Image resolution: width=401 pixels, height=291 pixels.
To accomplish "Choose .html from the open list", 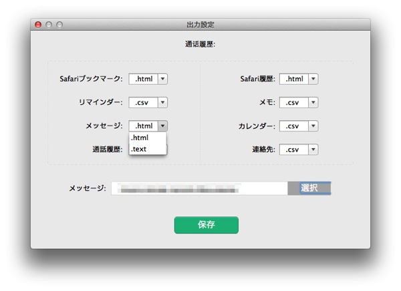I will click(x=148, y=137).
